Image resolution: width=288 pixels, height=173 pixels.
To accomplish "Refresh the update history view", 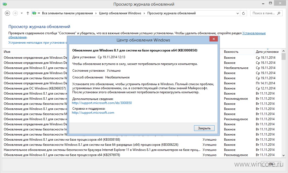I will point(243,13).
